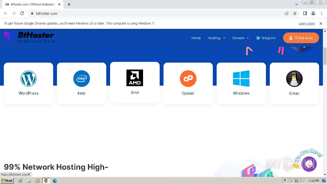Click the Windows label text

(241, 93)
